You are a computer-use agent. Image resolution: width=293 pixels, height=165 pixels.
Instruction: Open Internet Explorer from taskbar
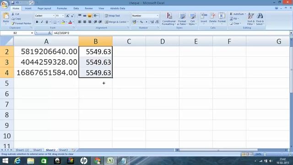click(17, 161)
